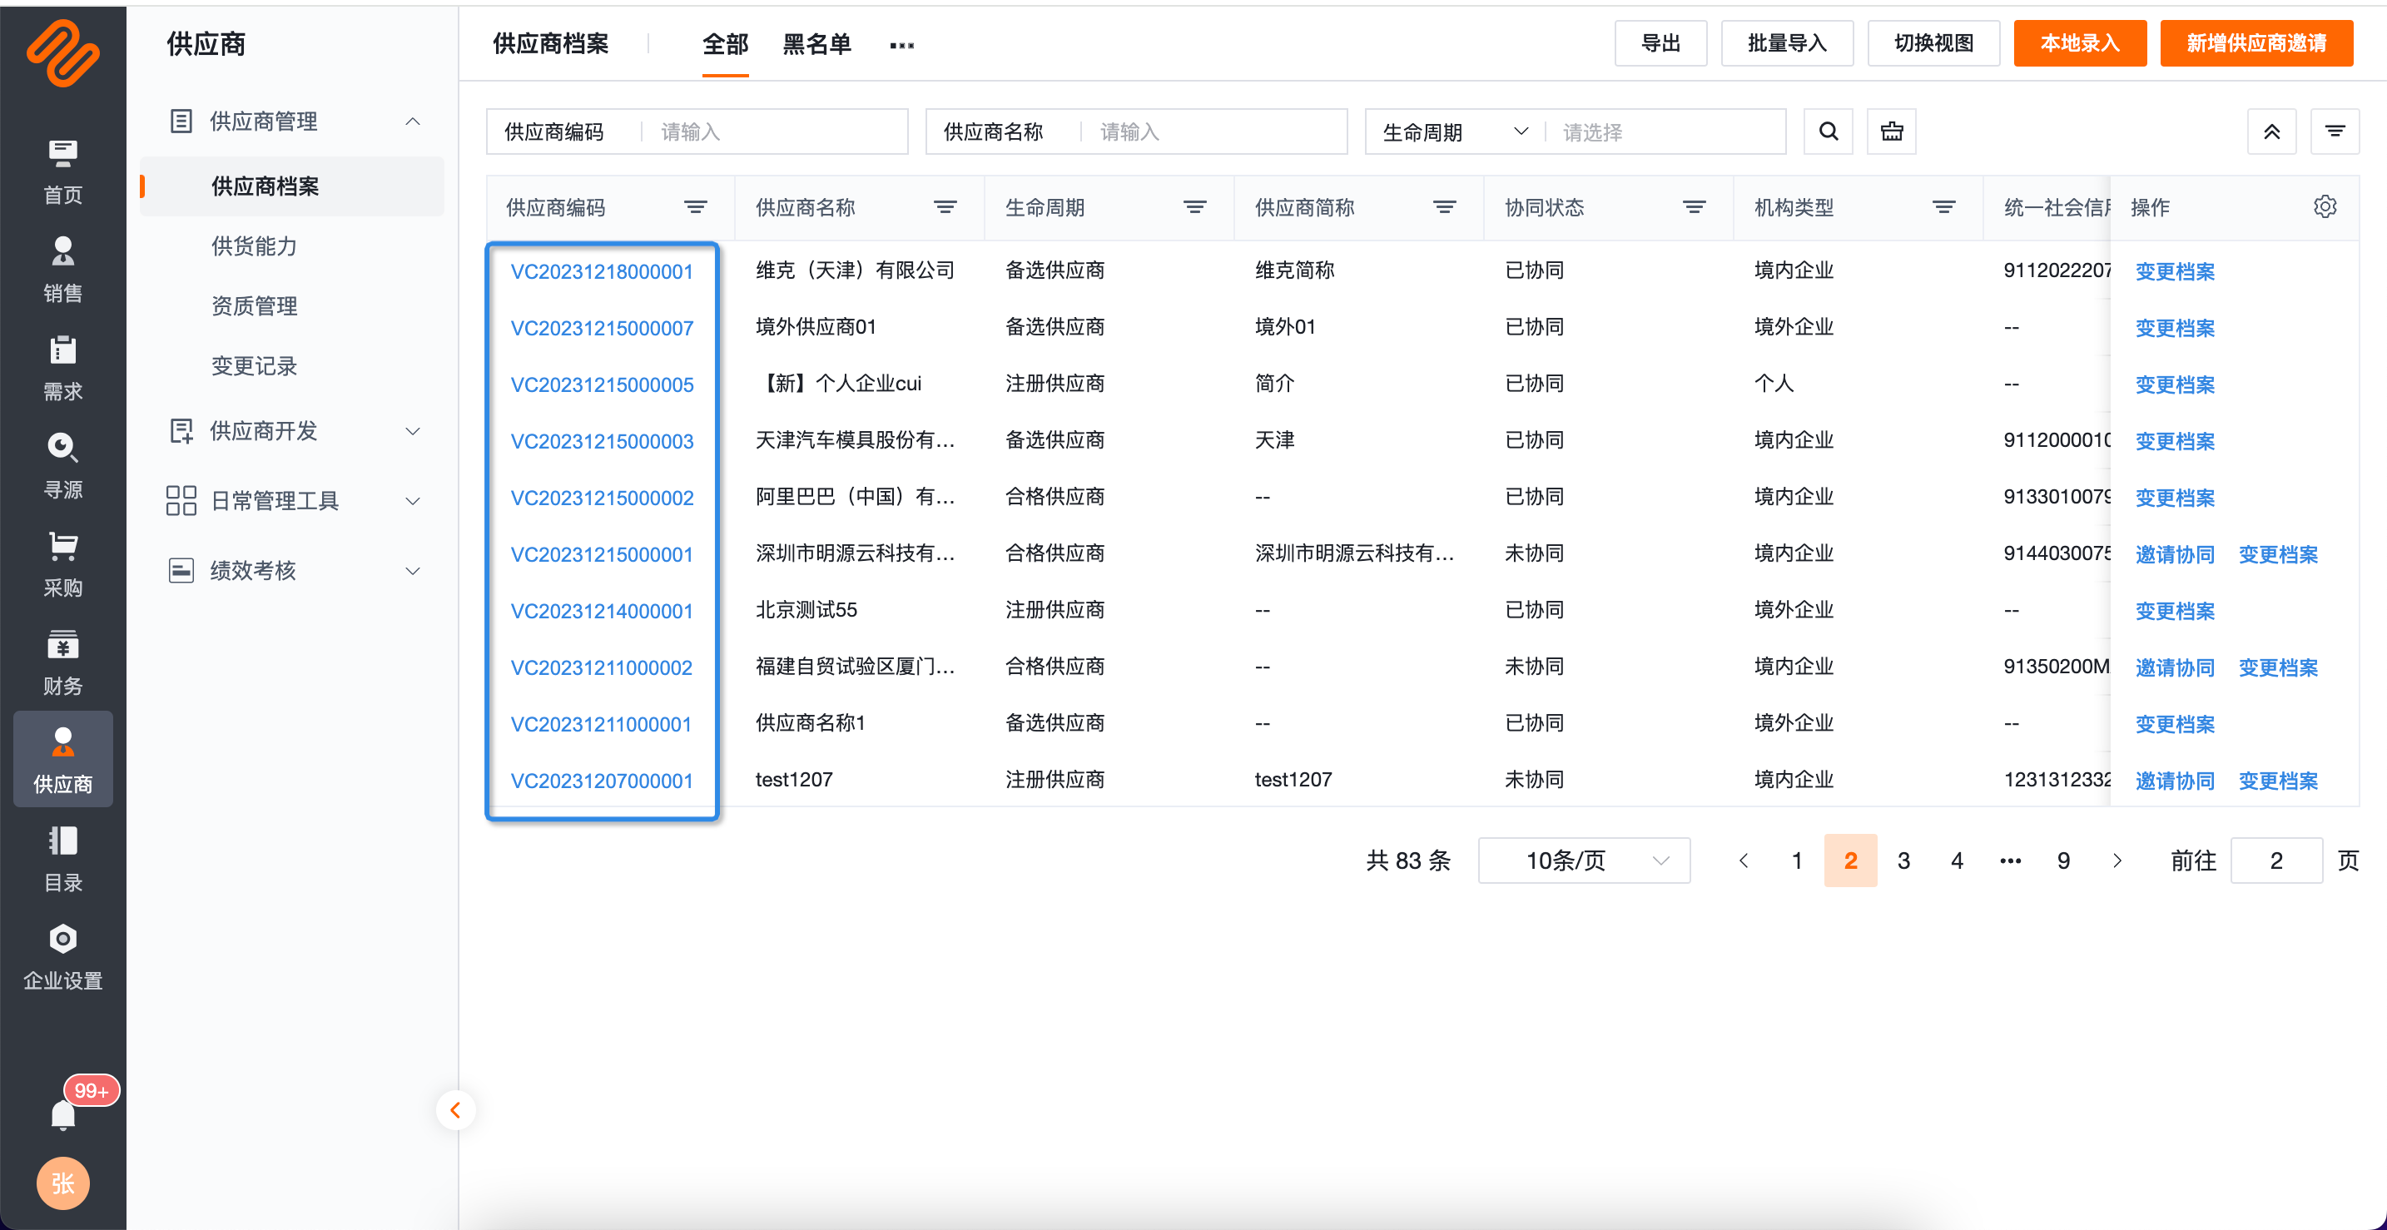Click filter icon in 机构类型 column header

click(x=1944, y=207)
